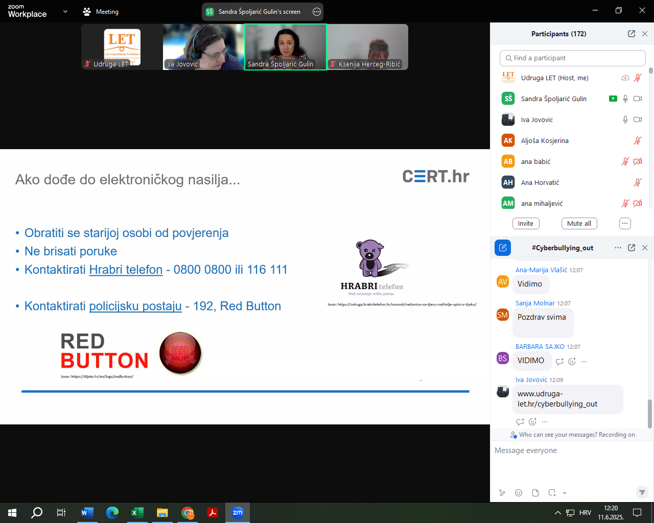Click the Invite button

pos(526,224)
